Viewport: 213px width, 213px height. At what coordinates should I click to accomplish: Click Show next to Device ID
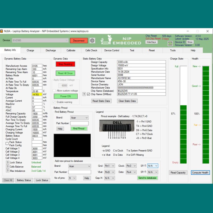[190, 42]
